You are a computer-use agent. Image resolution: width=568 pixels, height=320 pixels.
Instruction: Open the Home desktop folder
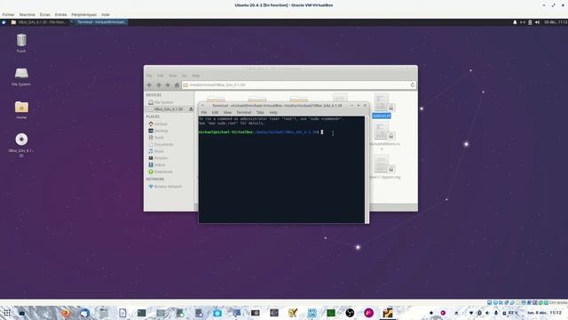tap(21, 110)
